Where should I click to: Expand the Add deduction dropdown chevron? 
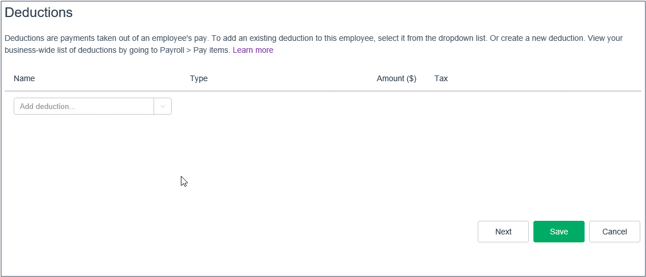163,106
